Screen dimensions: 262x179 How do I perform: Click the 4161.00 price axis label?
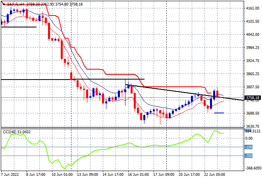[252, 8]
